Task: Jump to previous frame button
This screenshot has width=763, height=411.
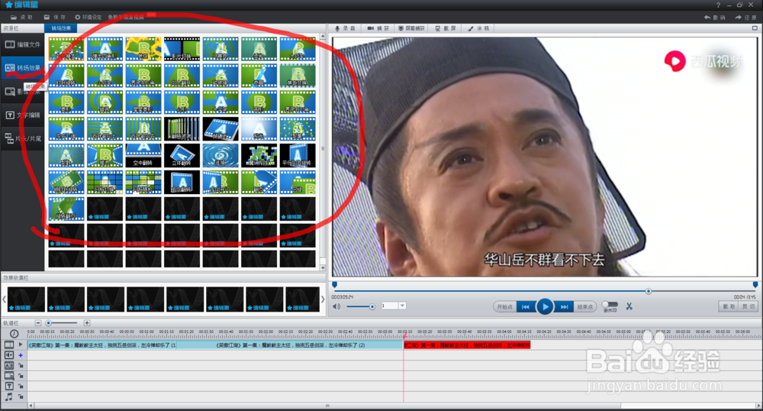Action: [x=526, y=307]
